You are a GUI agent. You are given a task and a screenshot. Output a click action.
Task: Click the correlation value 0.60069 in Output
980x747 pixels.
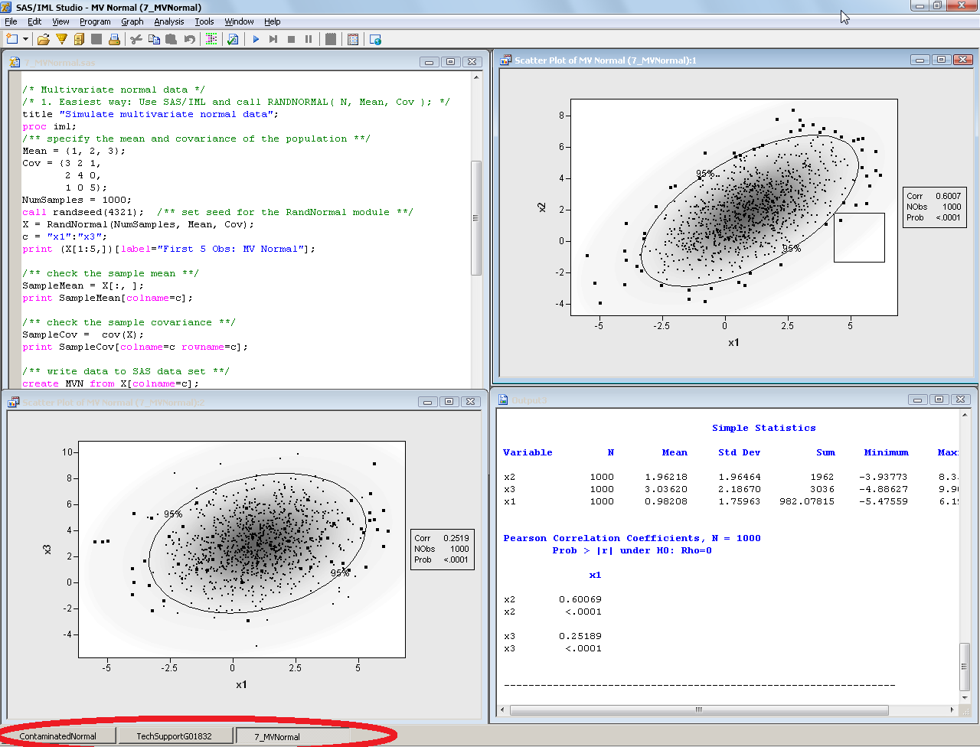580,599
